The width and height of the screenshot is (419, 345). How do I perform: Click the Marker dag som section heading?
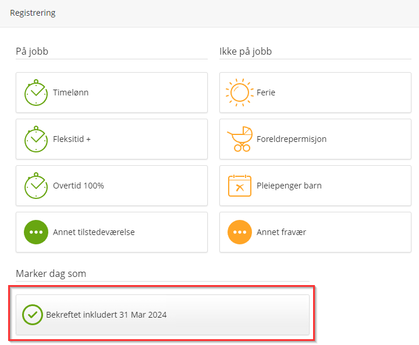click(51, 273)
